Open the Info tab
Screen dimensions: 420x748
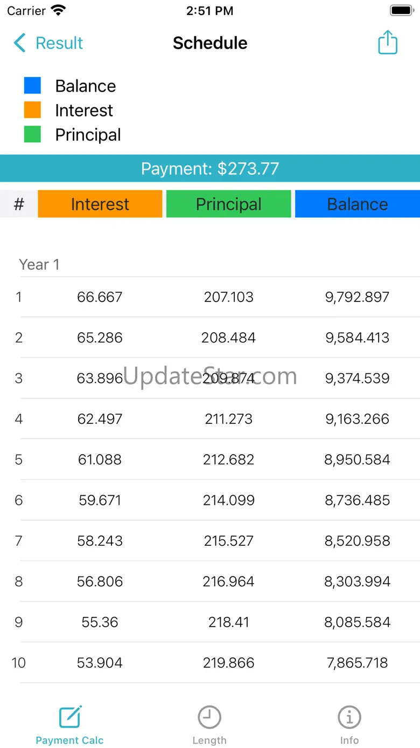pos(349,724)
